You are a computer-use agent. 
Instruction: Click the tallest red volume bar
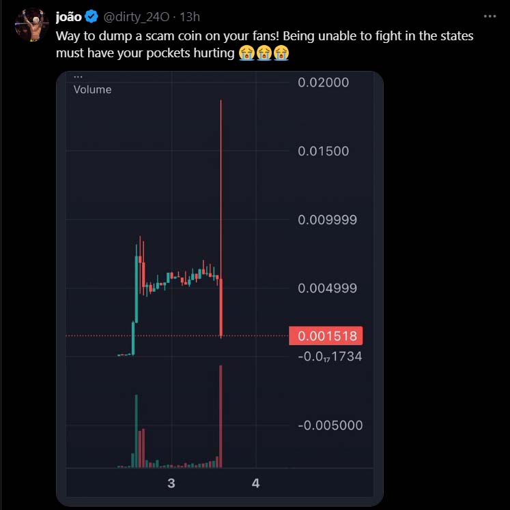coord(221,416)
